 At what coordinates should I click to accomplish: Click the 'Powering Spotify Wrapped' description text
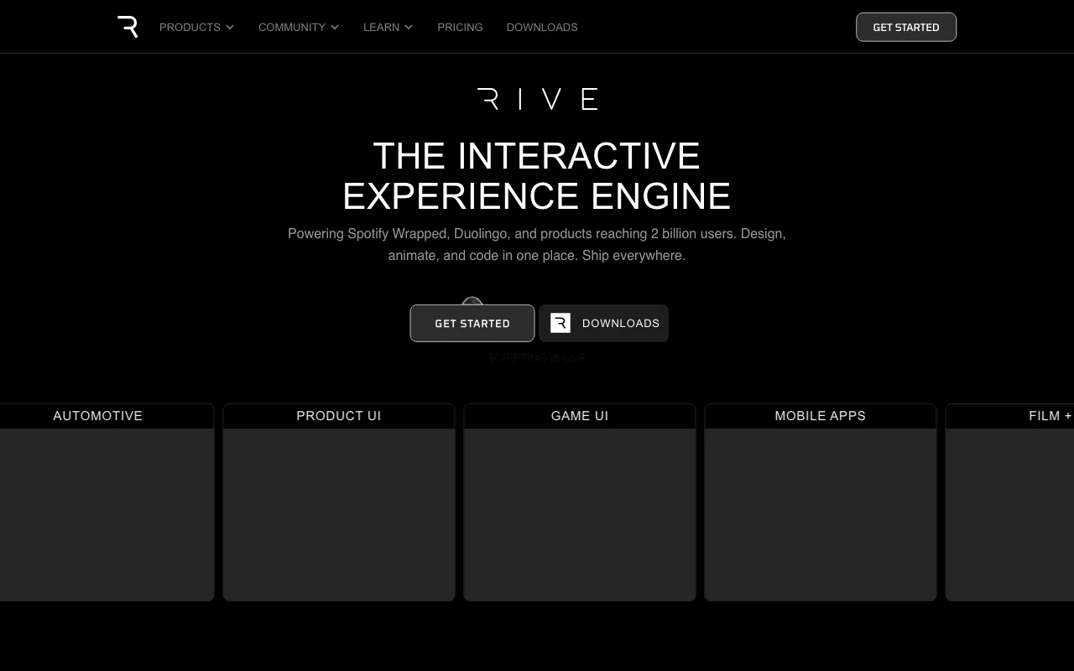click(x=537, y=244)
